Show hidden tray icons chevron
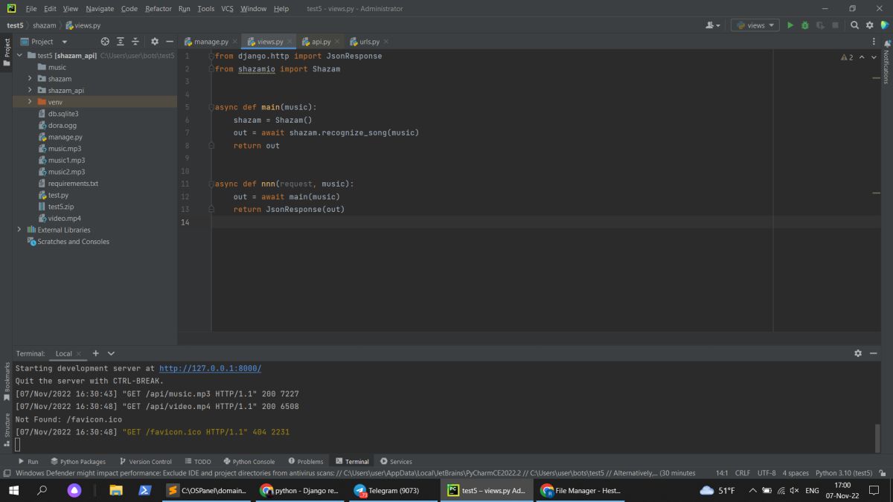This screenshot has width=893, height=502. pyautogui.click(x=753, y=491)
